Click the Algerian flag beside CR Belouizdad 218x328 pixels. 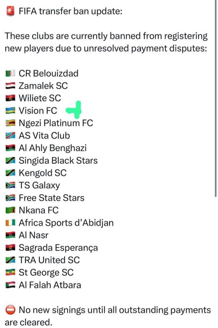10,74
